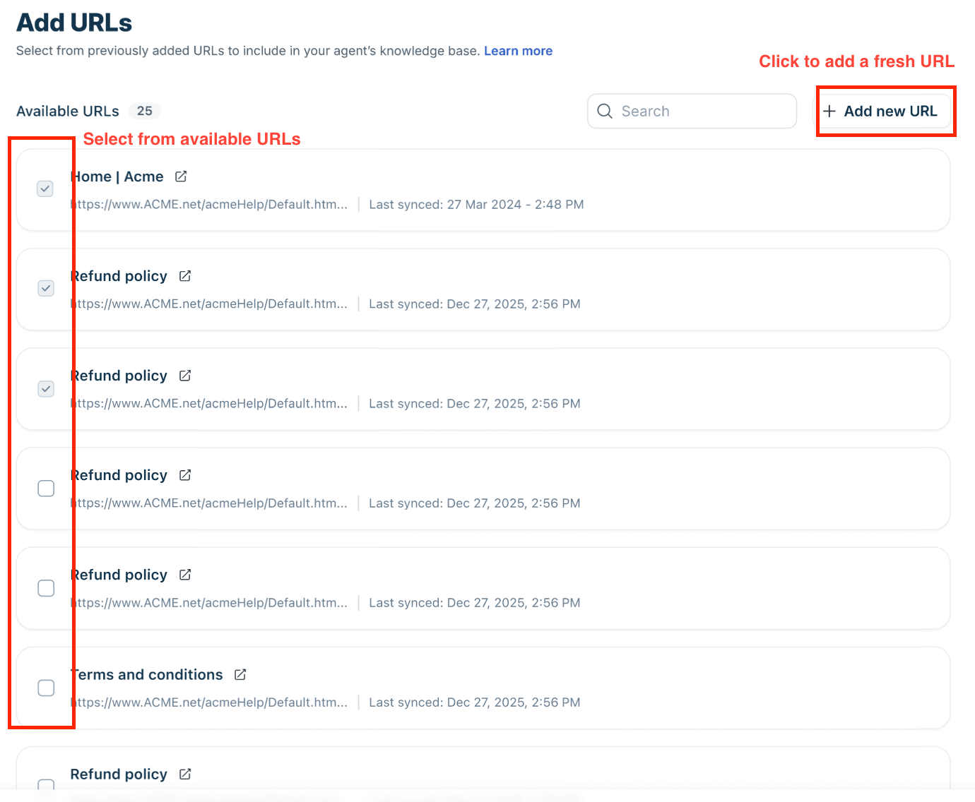975x802 pixels.
Task: Click the magnifier icon in search box
Action: pyautogui.click(x=605, y=111)
